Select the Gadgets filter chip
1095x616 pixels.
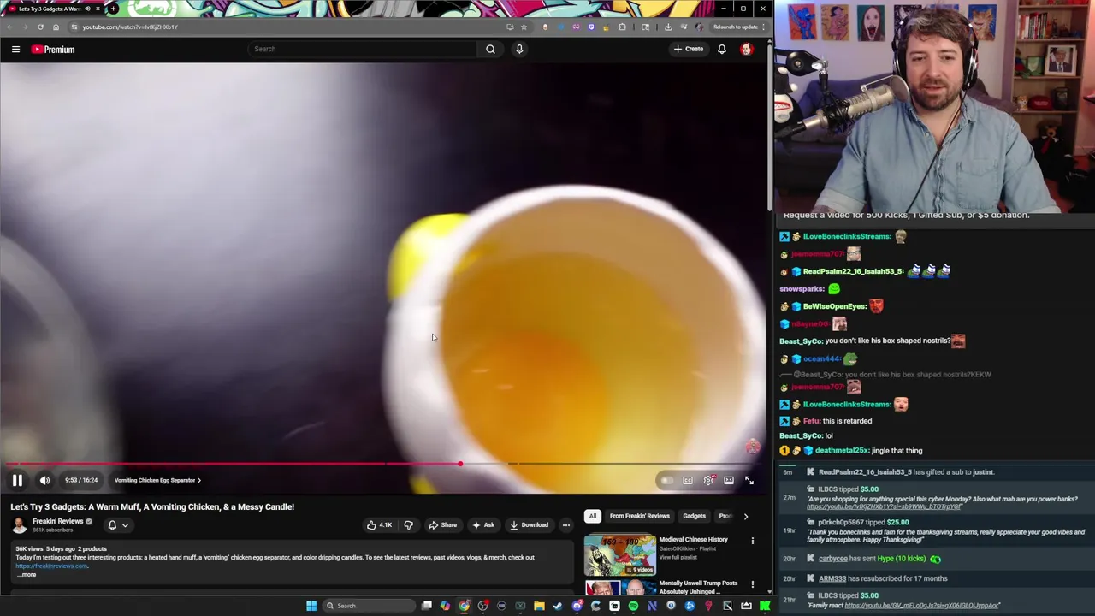[694, 516]
